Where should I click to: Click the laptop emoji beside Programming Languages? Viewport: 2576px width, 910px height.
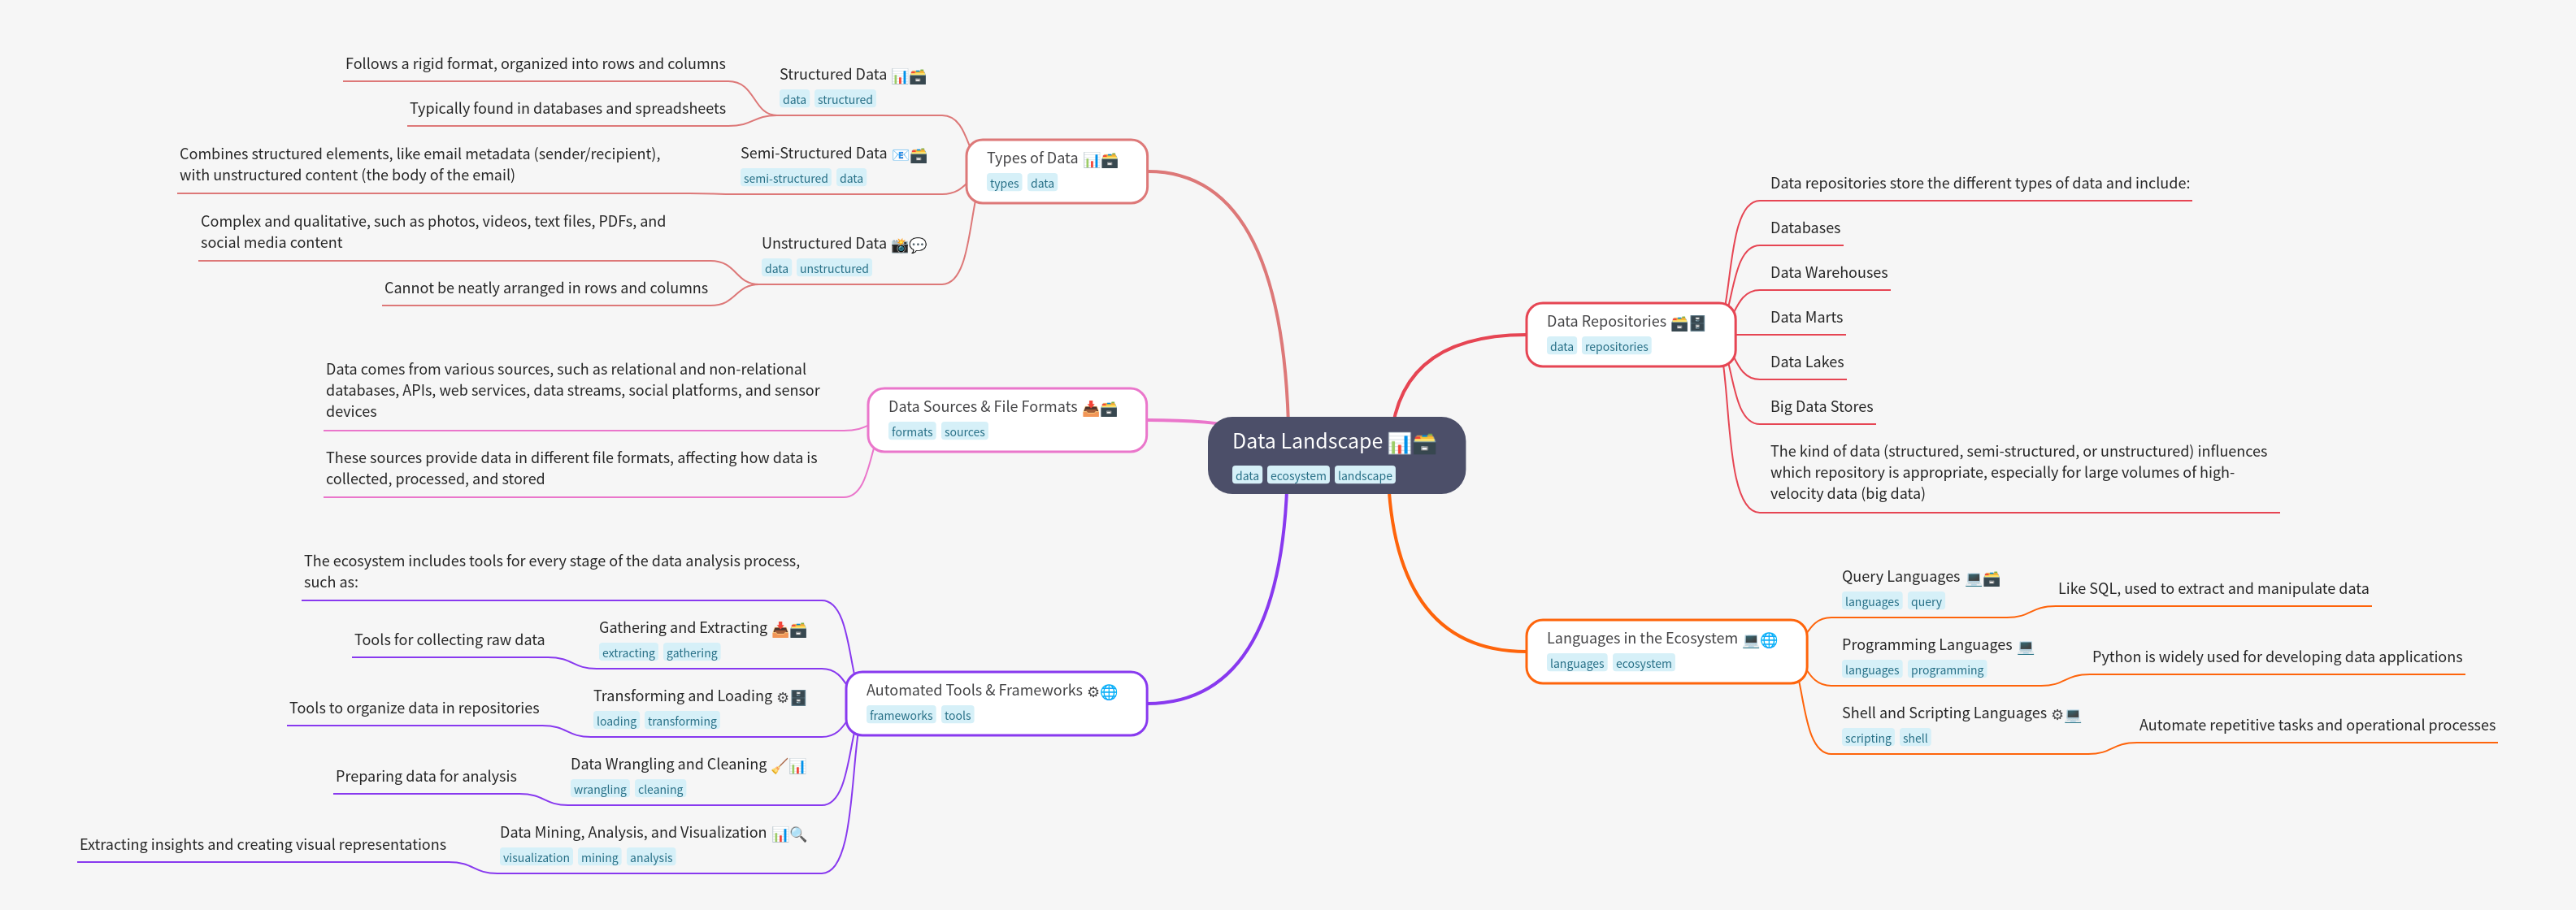pos(2025,646)
